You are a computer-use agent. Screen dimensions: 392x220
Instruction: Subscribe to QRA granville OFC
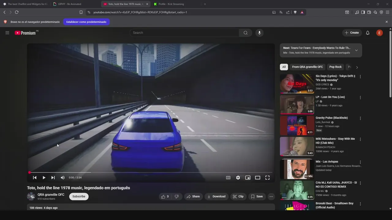pos(79,196)
